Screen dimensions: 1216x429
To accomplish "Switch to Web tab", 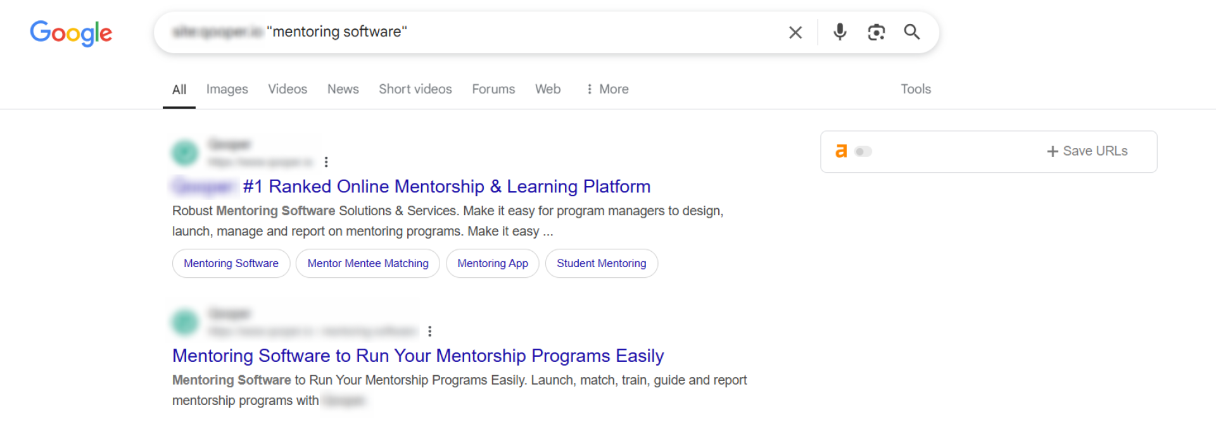I will pos(548,89).
